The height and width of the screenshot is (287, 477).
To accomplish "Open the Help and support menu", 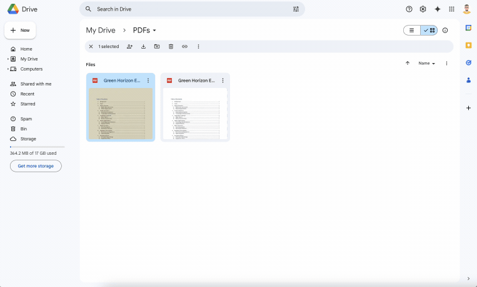I will (409, 9).
